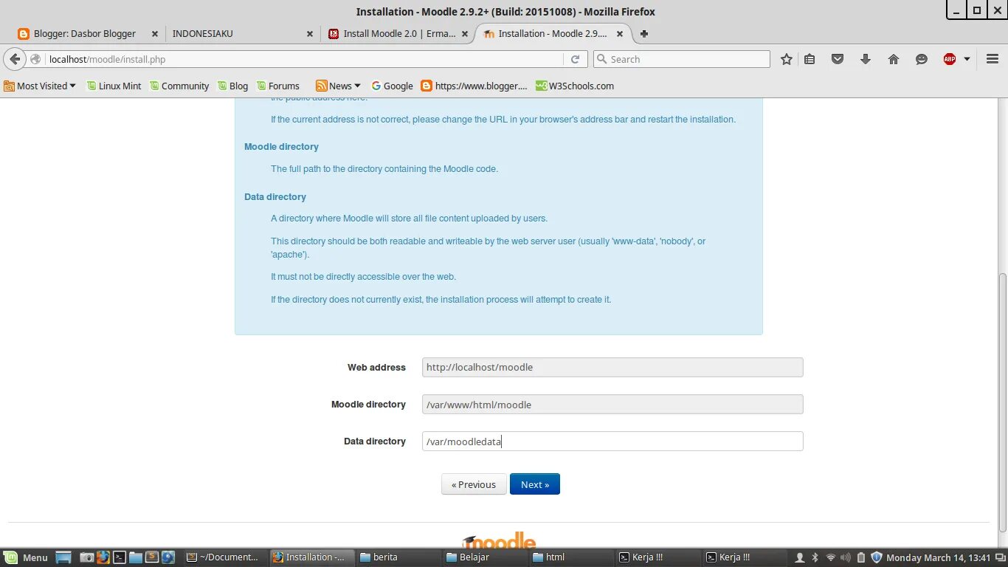Click the Moodle directory field
The image size is (1008, 567).
click(612, 405)
